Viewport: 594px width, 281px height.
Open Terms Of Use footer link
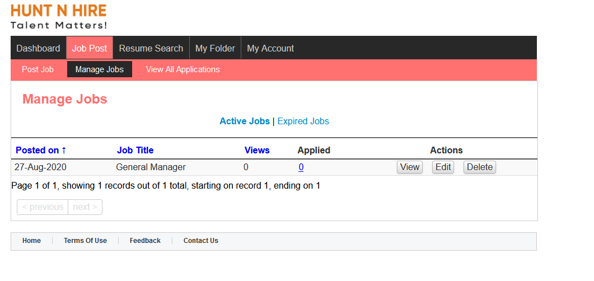[x=85, y=241]
